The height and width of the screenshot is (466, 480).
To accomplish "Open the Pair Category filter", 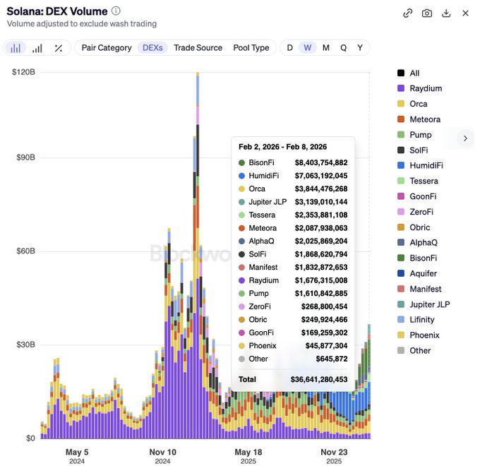I will click(x=107, y=48).
